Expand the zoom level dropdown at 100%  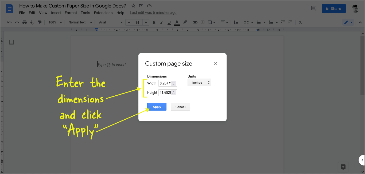(x=55, y=22)
